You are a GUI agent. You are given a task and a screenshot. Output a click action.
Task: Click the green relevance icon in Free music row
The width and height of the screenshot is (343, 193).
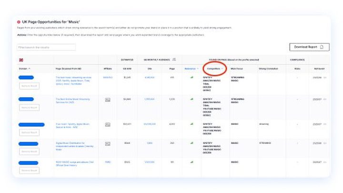tap(192, 124)
